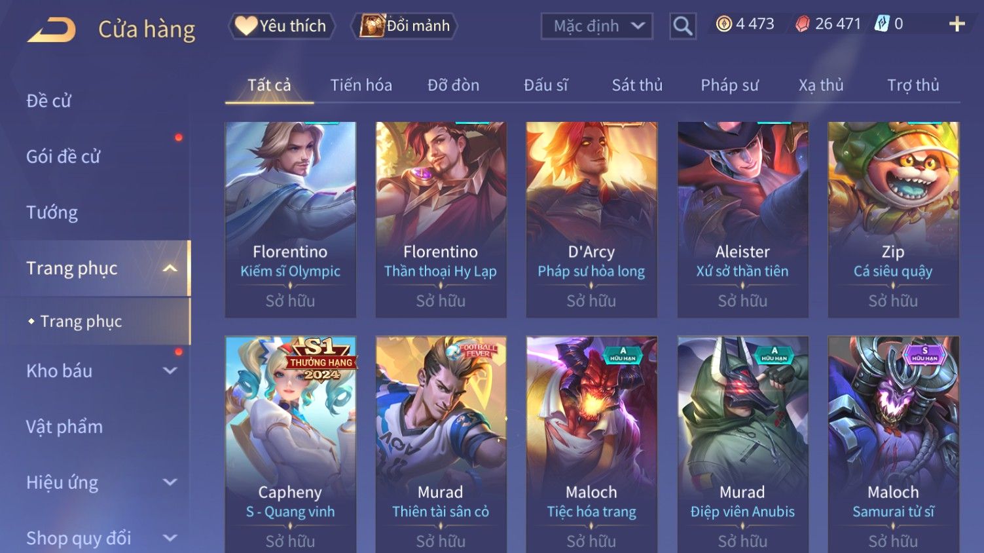
Task: Click the gold coin balance icon
Action: click(x=723, y=24)
